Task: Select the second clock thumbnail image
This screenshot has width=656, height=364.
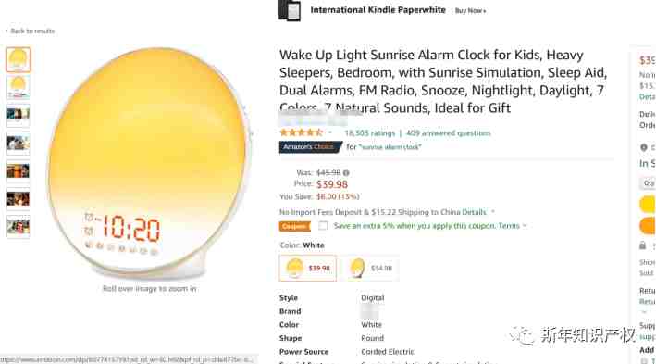Action: point(18,87)
